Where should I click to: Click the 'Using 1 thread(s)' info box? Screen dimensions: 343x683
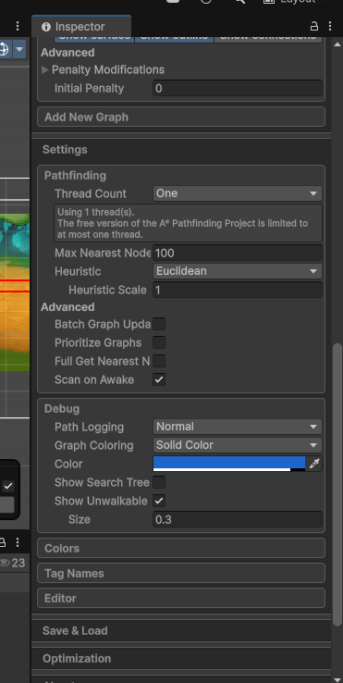click(x=188, y=223)
